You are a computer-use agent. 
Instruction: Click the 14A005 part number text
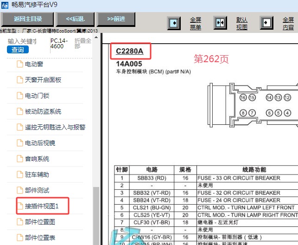coord(129,64)
